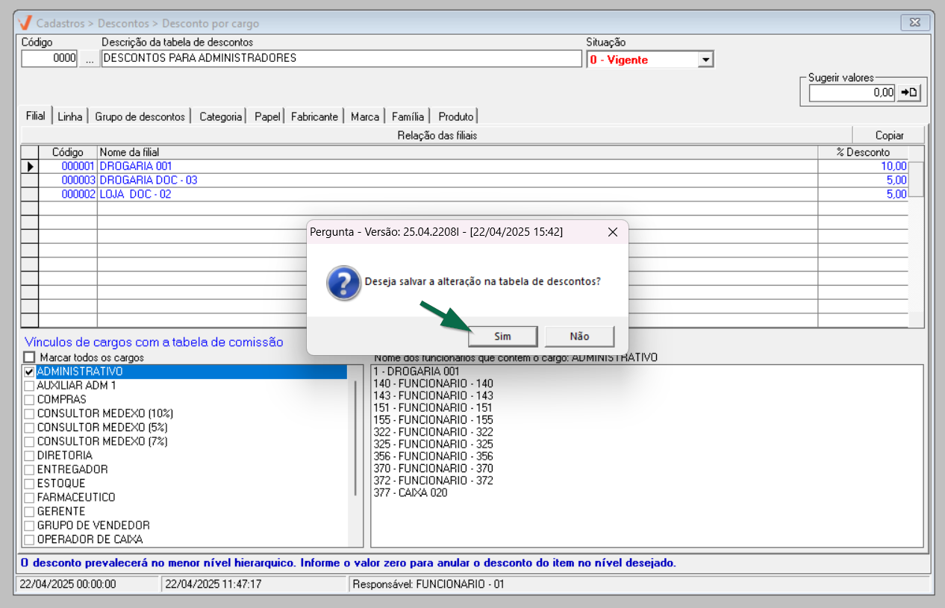Open the Grupo de descontos tab
Screen dimensions: 945x608
point(140,116)
